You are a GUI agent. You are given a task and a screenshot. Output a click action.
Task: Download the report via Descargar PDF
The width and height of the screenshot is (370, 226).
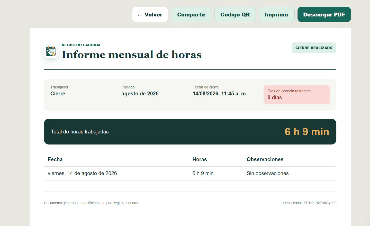pyautogui.click(x=324, y=14)
